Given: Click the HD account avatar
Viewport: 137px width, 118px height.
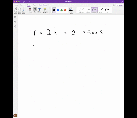Looking at the screenshot, I should coord(15,116).
